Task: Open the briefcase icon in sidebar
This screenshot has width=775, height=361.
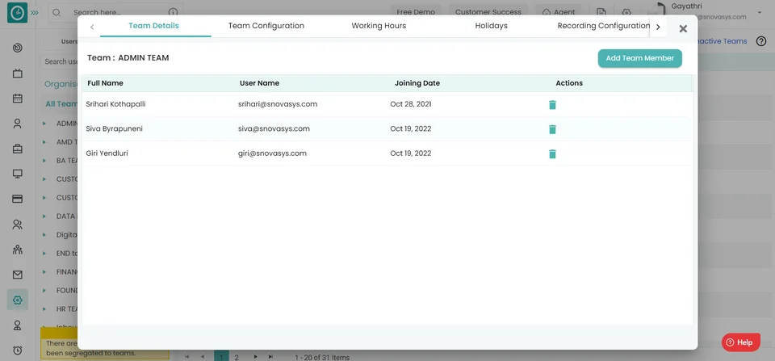Action: (17, 149)
